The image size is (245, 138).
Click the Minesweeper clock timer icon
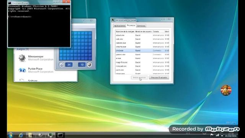pyautogui.click(x=61, y=65)
